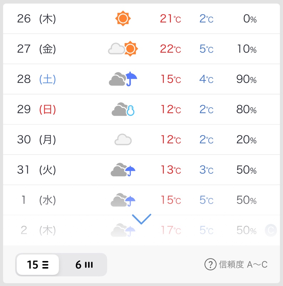Expand more days with the blue chevron
The height and width of the screenshot is (286, 283).
pyautogui.click(x=141, y=219)
